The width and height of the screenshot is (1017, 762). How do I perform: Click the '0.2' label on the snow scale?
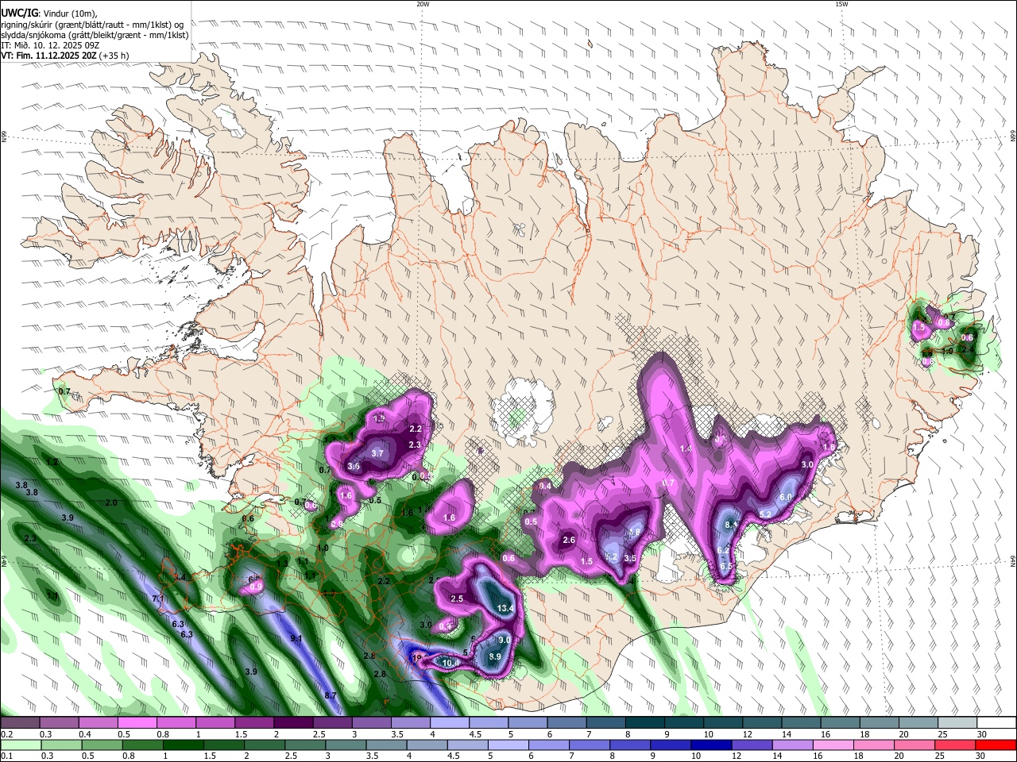click(6, 734)
